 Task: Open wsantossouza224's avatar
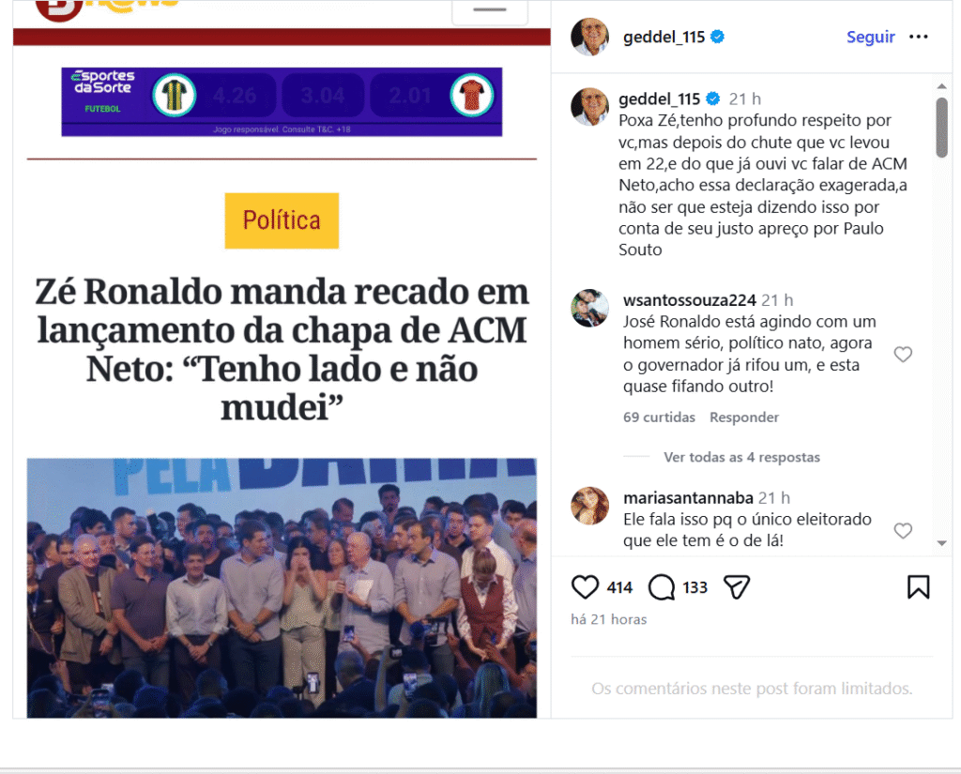589,309
